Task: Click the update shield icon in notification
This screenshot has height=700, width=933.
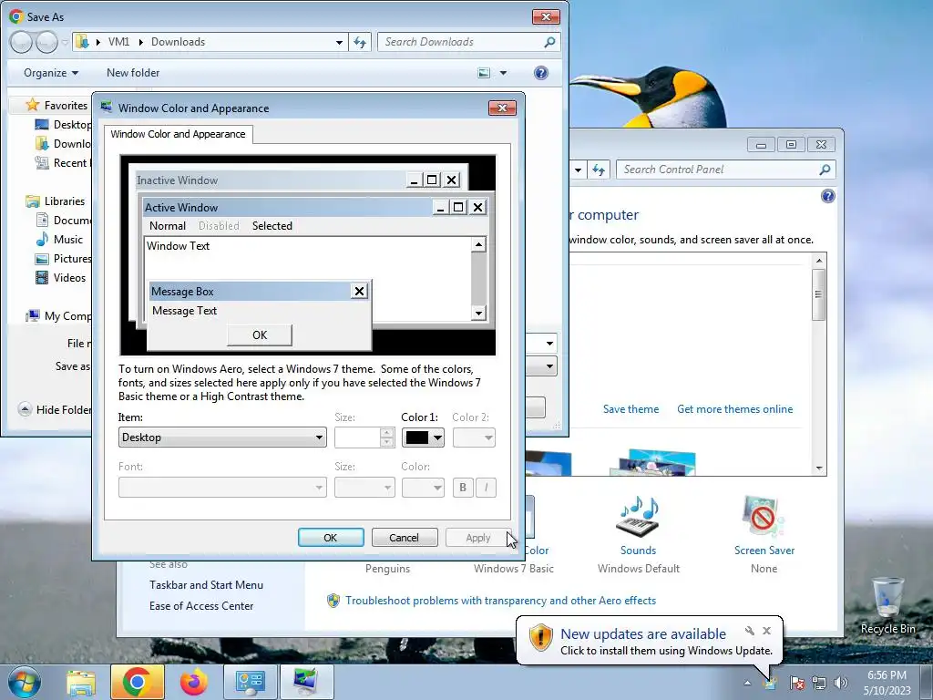Action: pyautogui.click(x=540, y=637)
